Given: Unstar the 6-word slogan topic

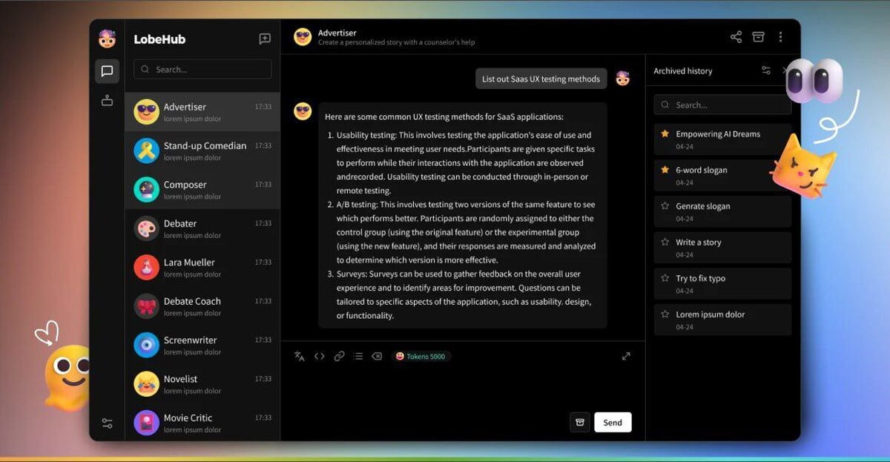Looking at the screenshot, I should tap(665, 170).
